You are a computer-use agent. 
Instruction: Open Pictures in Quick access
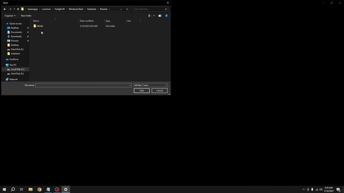[x=15, y=41]
